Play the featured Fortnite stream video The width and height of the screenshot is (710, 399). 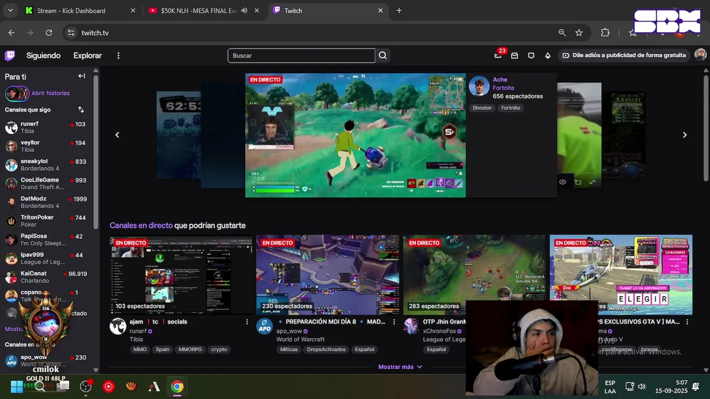(x=356, y=135)
